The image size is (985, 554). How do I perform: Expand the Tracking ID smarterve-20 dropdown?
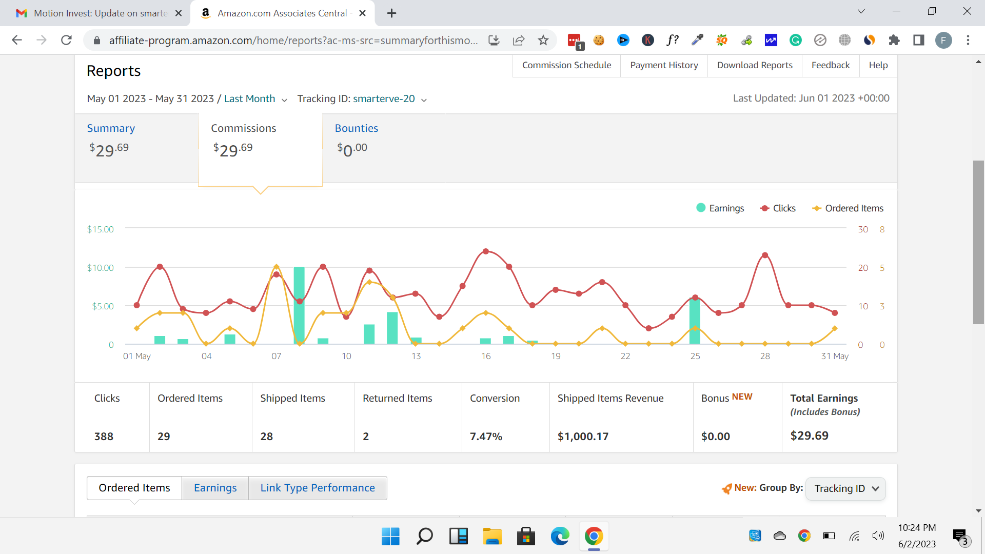[x=389, y=99]
